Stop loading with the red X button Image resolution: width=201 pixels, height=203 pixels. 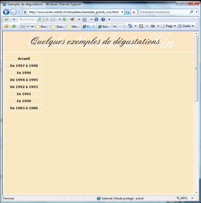click(x=134, y=12)
